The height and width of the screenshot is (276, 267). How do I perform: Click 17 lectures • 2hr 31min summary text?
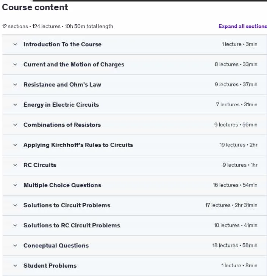coord(231,205)
